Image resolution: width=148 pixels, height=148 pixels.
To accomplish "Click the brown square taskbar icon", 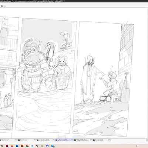I will point(22,146).
